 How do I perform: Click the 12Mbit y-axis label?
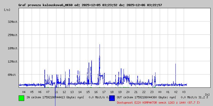tap(12, 61)
